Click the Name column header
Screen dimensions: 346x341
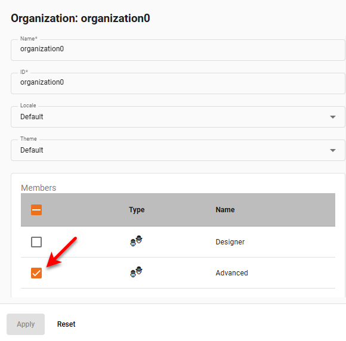(x=225, y=209)
